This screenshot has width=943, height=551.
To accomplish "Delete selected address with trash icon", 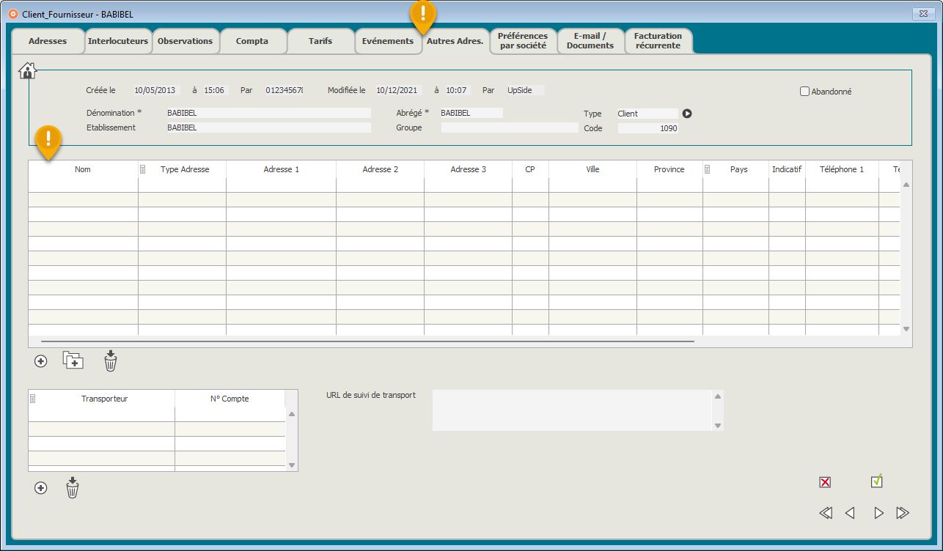I will [x=110, y=360].
